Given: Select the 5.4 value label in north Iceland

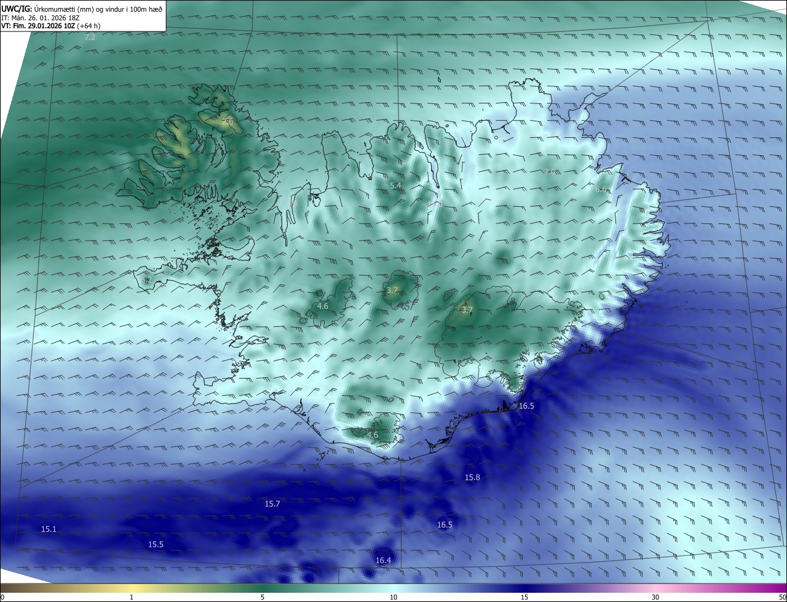Looking at the screenshot, I should coord(395,185).
